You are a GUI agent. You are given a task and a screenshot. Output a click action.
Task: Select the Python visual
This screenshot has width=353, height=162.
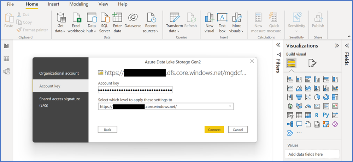coord(326,115)
